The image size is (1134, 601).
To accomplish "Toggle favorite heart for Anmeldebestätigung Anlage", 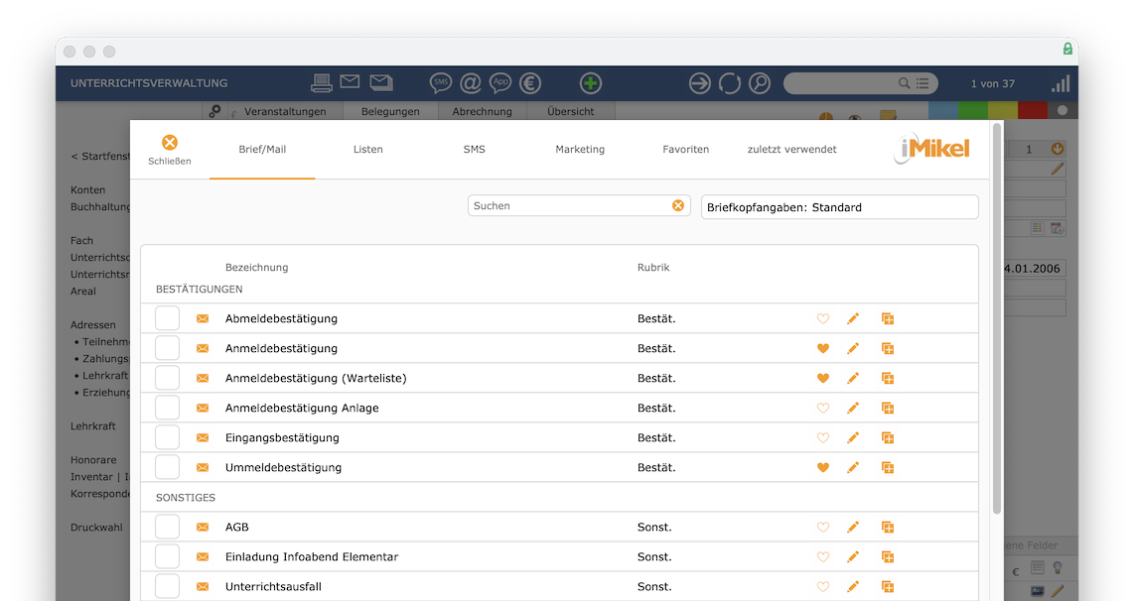I will coord(823,409).
